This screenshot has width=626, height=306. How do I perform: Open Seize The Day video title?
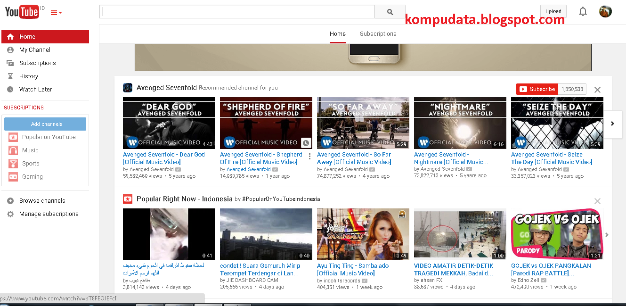(x=552, y=158)
